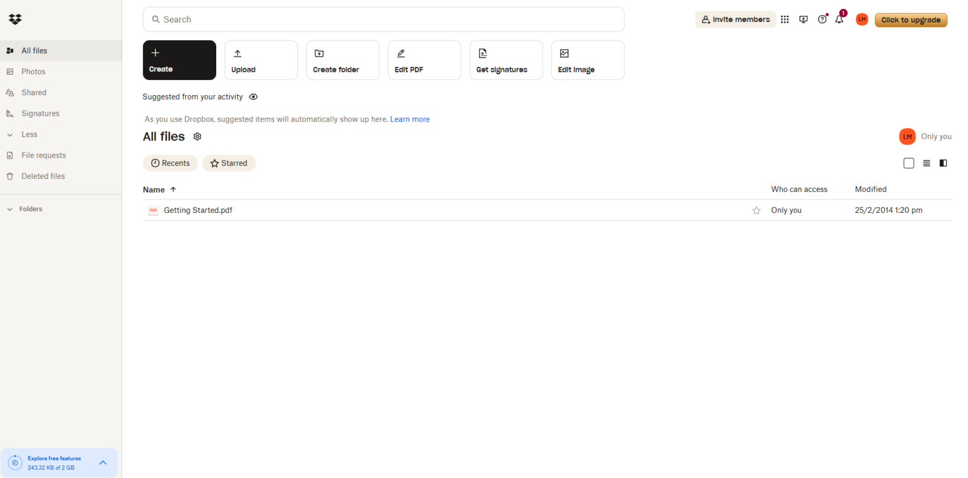Open the LM account avatar in header

[x=861, y=20]
